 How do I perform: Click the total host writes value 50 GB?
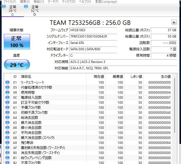(164, 37)
